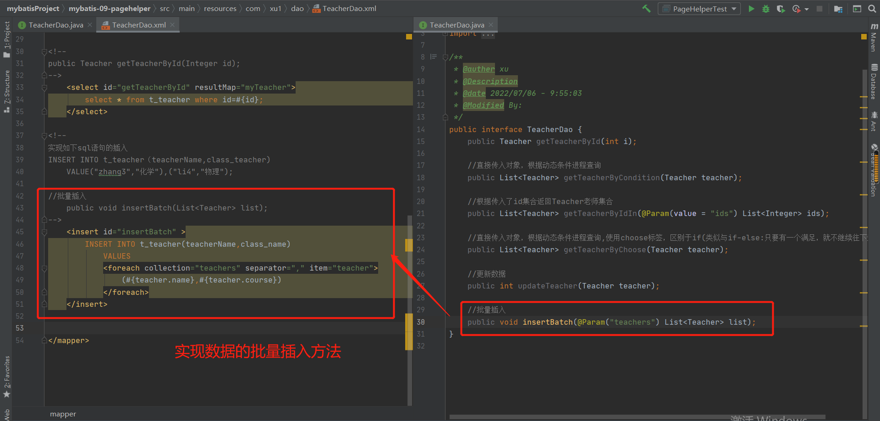Click the @Param("teachers") annotation in Java pane

point(618,322)
